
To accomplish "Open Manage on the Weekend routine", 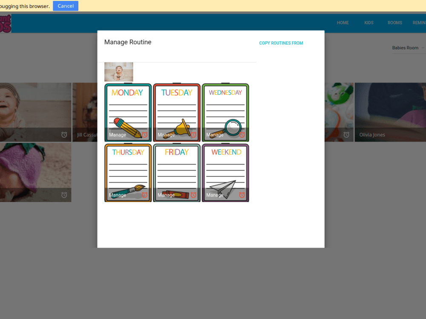I will (x=215, y=195).
